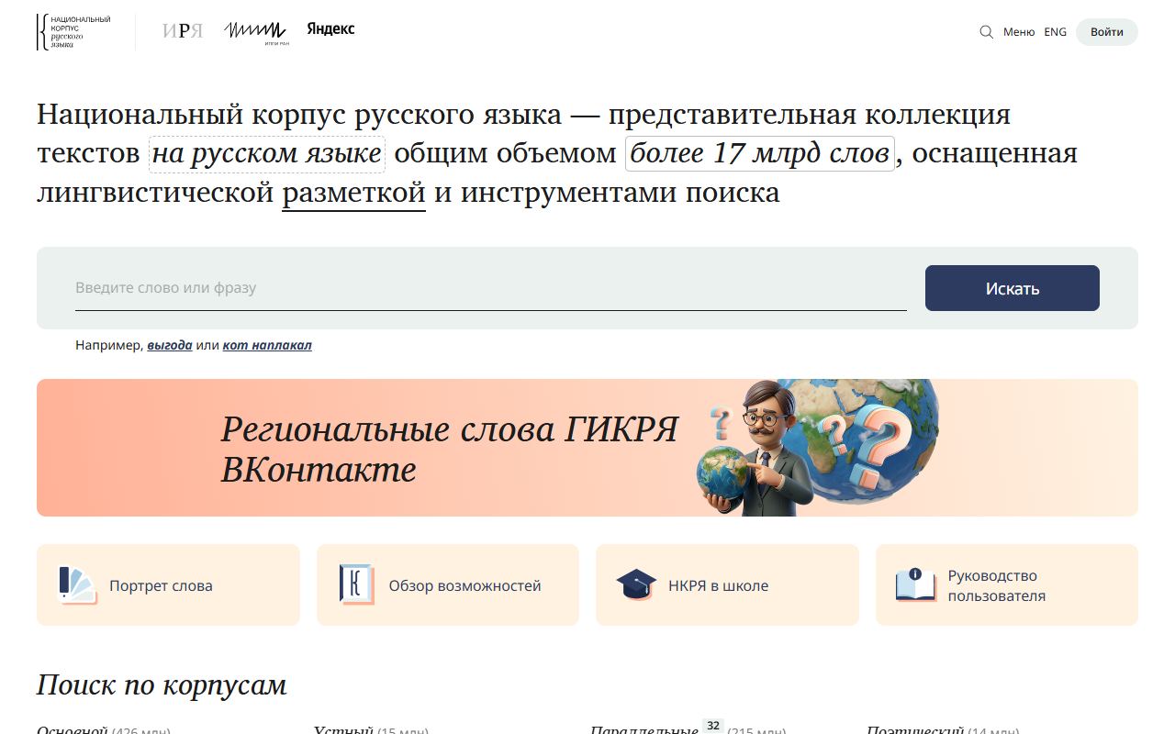The width and height of the screenshot is (1175, 734).
Task: Click the Портрет слова color-fan icon
Action: [x=77, y=585]
